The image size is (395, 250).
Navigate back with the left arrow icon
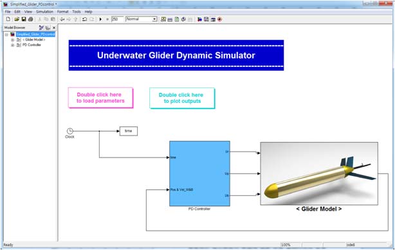(x=62, y=19)
